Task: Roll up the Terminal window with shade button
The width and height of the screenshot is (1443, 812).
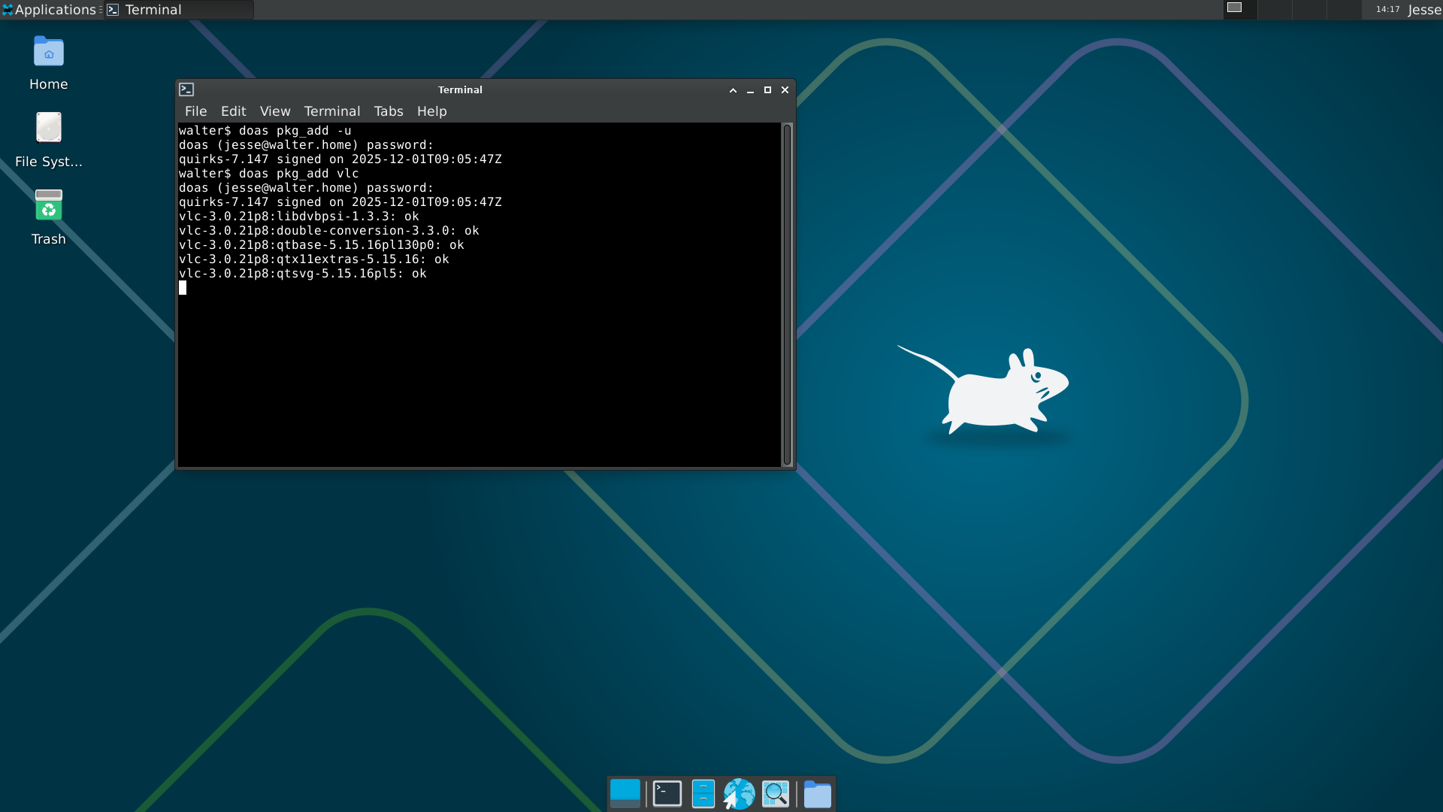Action: click(x=733, y=90)
